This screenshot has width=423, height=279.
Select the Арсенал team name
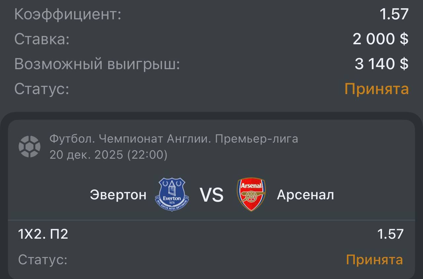tap(305, 195)
